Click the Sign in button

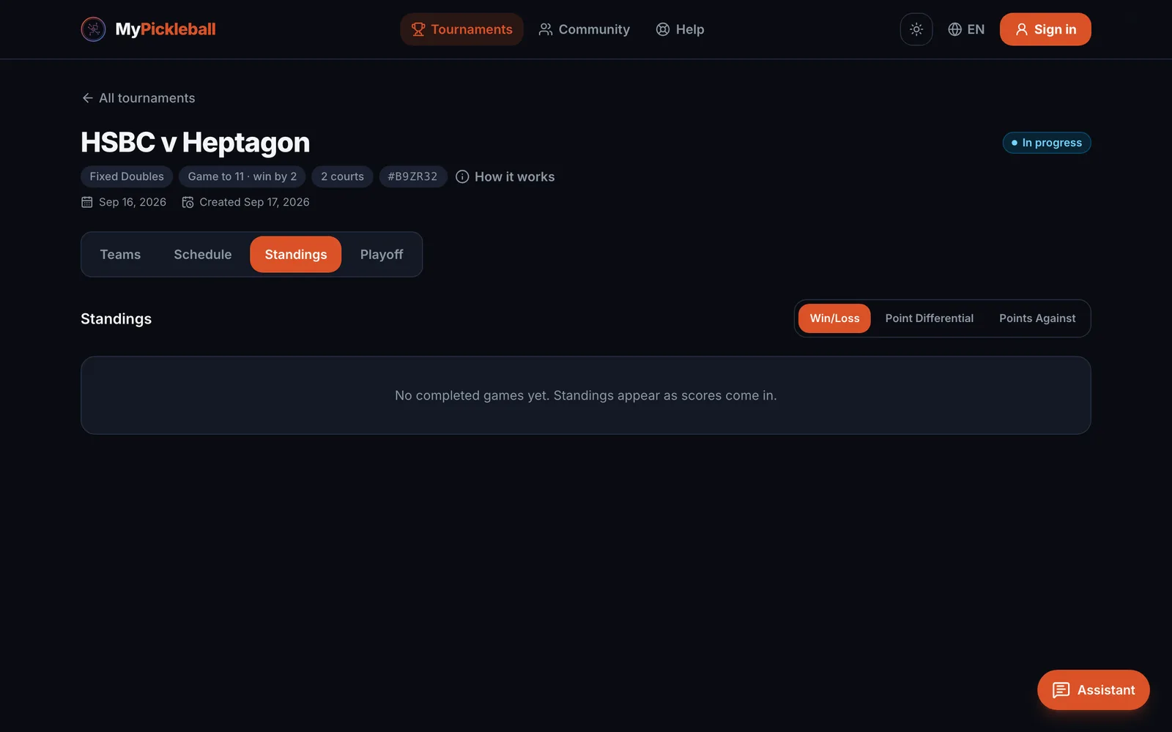[1045, 29]
